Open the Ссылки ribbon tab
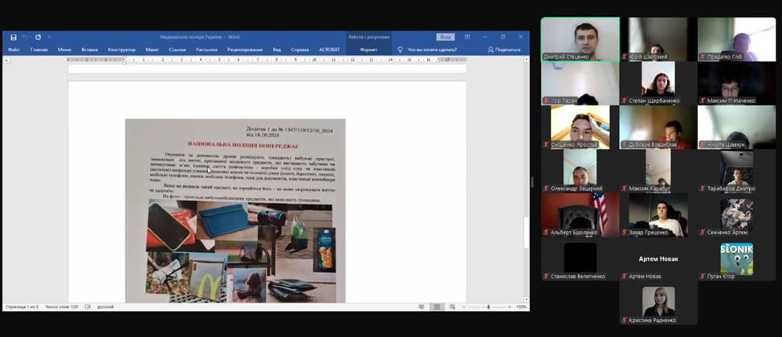 click(x=177, y=50)
